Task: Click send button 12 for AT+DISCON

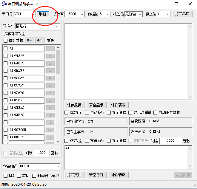Action: [x=50, y=130]
